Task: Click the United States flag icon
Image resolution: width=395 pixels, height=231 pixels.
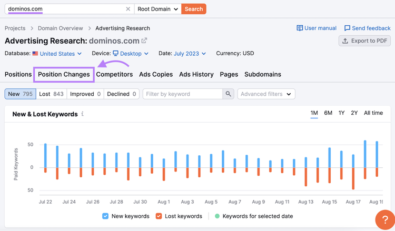Action: (35, 54)
